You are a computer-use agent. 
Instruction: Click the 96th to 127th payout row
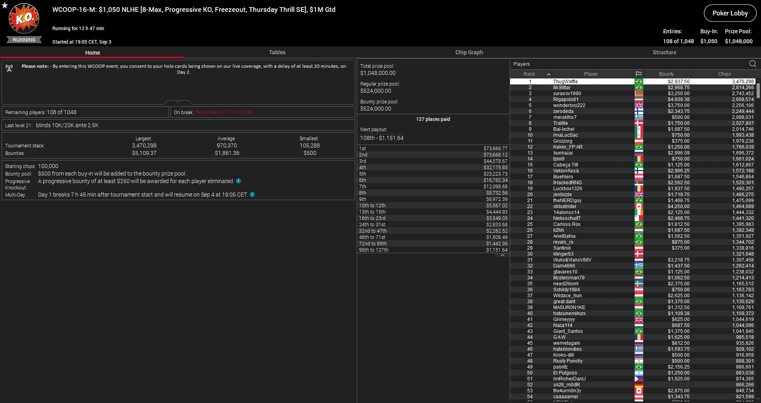(x=433, y=250)
